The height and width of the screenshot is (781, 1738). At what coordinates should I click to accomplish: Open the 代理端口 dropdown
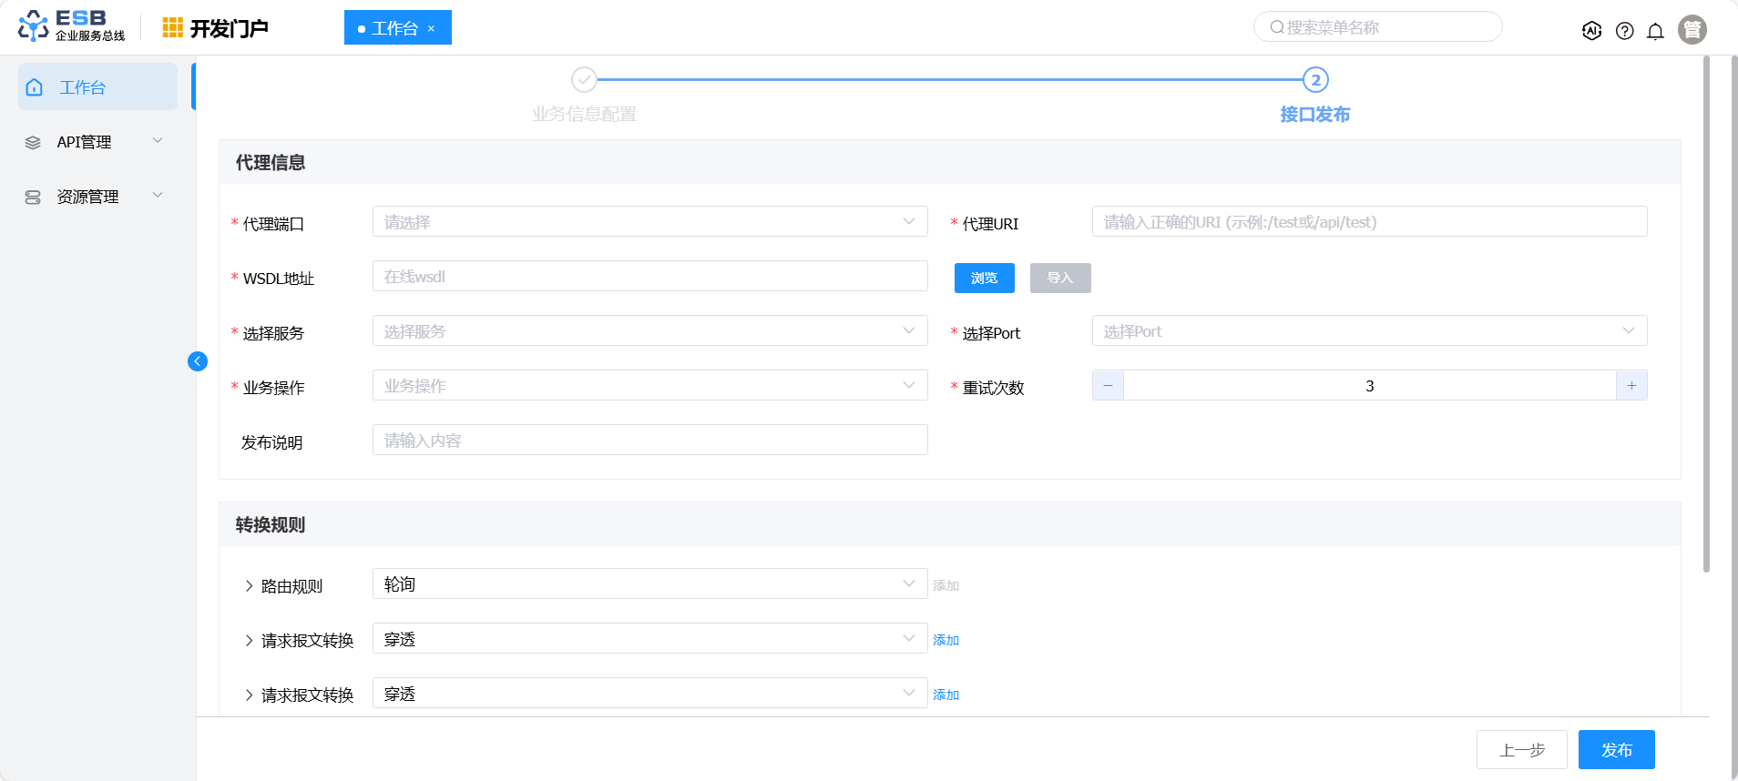pos(649,222)
